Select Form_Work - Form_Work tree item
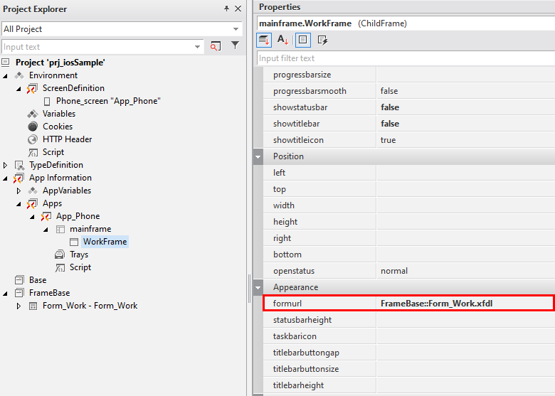555x396 pixels. coord(90,306)
